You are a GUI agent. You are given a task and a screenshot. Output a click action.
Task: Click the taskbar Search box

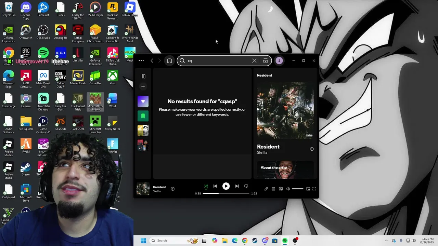[x=174, y=241]
